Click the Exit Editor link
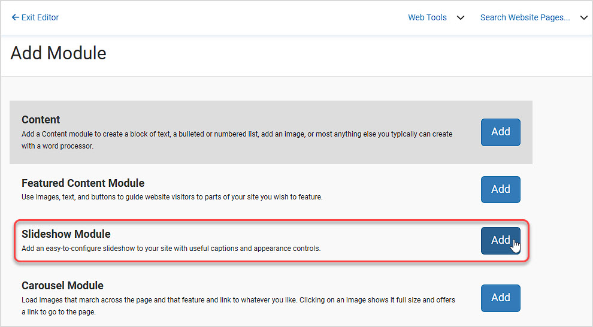 (35, 17)
